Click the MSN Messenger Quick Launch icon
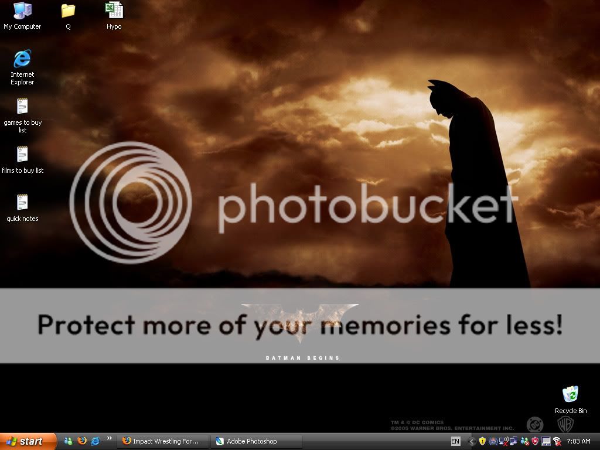The height and width of the screenshot is (450, 600). pyautogui.click(x=69, y=441)
